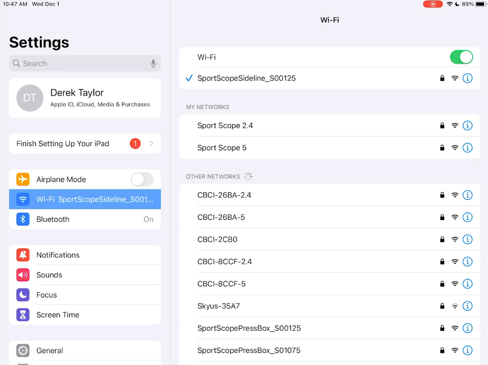Image resolution: width=488 pixels, height=365 pixels.
Task: Open info for Skyus-35A7 network
Action: [468, 306]
